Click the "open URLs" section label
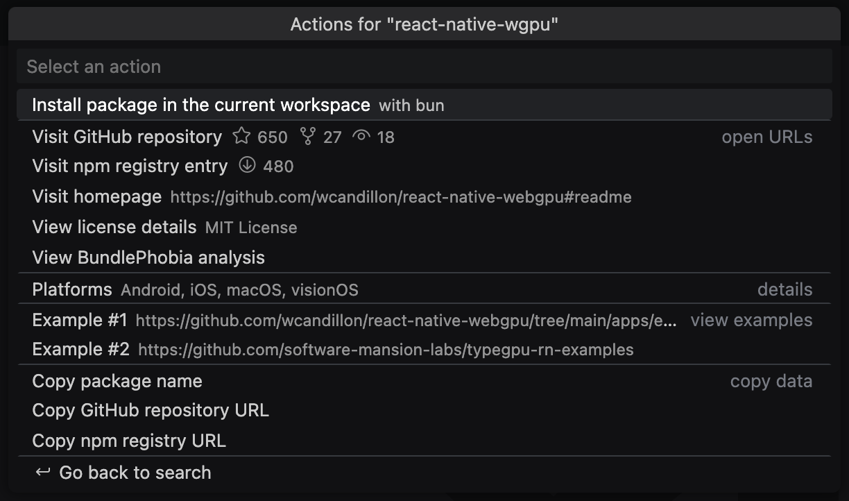 pyautogui.click(x=767, y=137)
